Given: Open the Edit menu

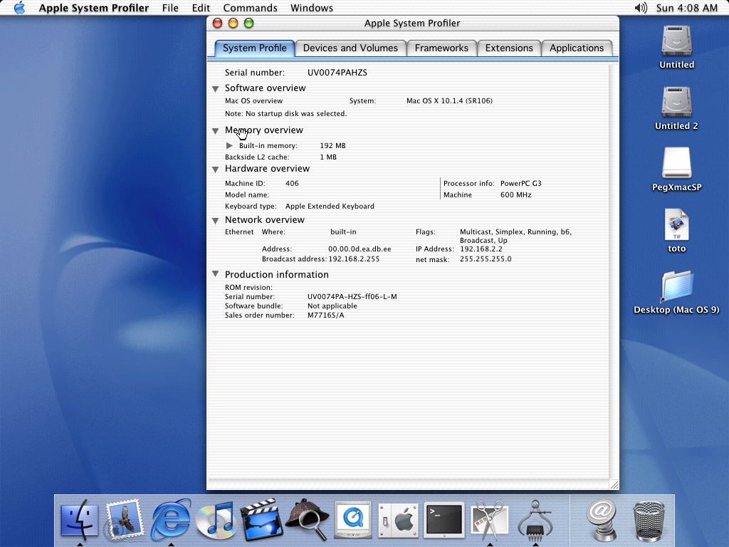Looking at the screenshot, I should 201,8.
